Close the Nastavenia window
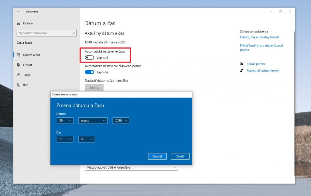Image resolution: width=311 pixels, height=196 pixels. click(290, 12)
